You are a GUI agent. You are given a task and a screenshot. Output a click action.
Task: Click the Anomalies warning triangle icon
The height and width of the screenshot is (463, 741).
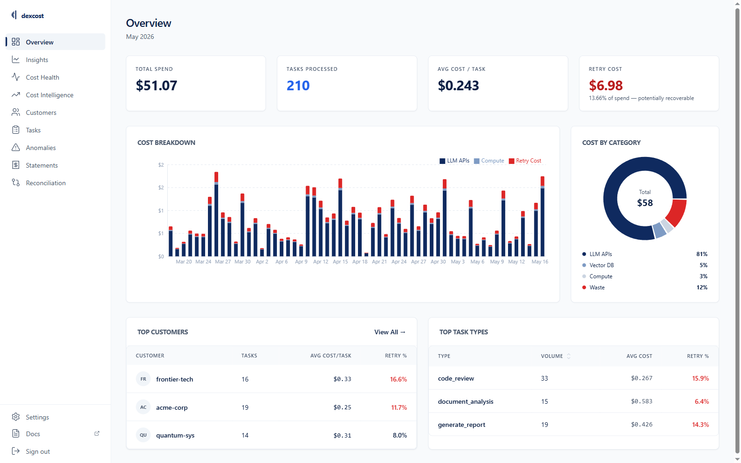click(16, 147)
